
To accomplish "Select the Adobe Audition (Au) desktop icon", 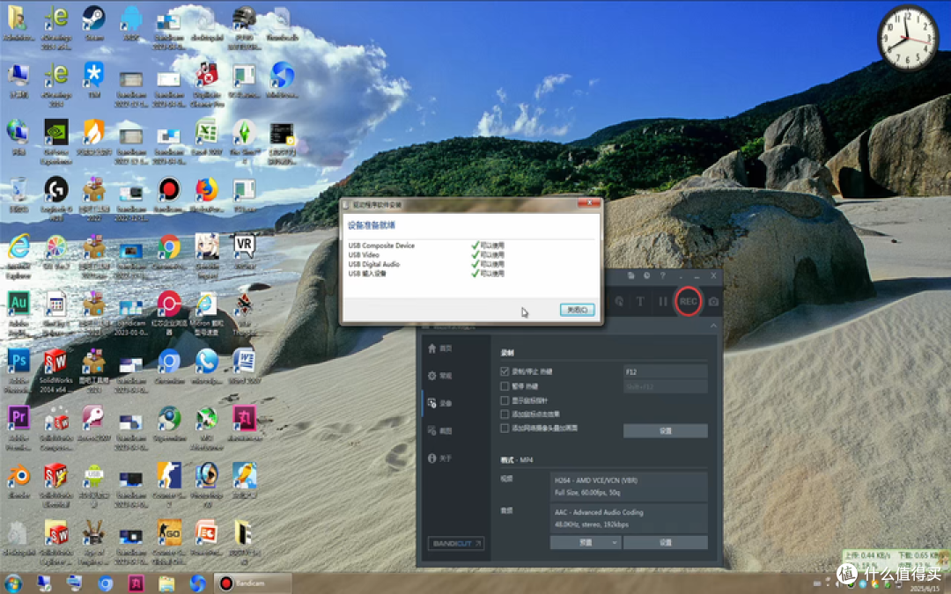I will (x=18, y=312).
